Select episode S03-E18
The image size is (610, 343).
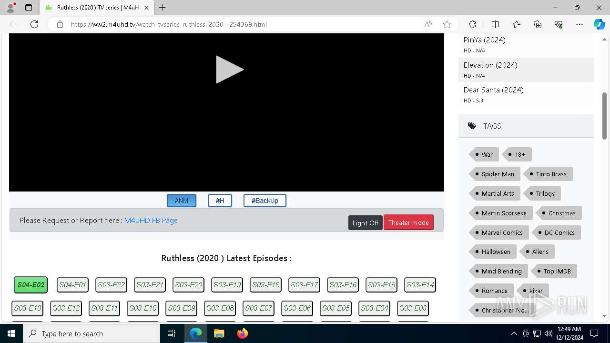click(x=265, y=285)
